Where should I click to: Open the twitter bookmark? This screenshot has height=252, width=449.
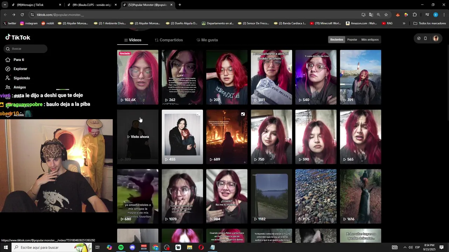click(10, 23)
